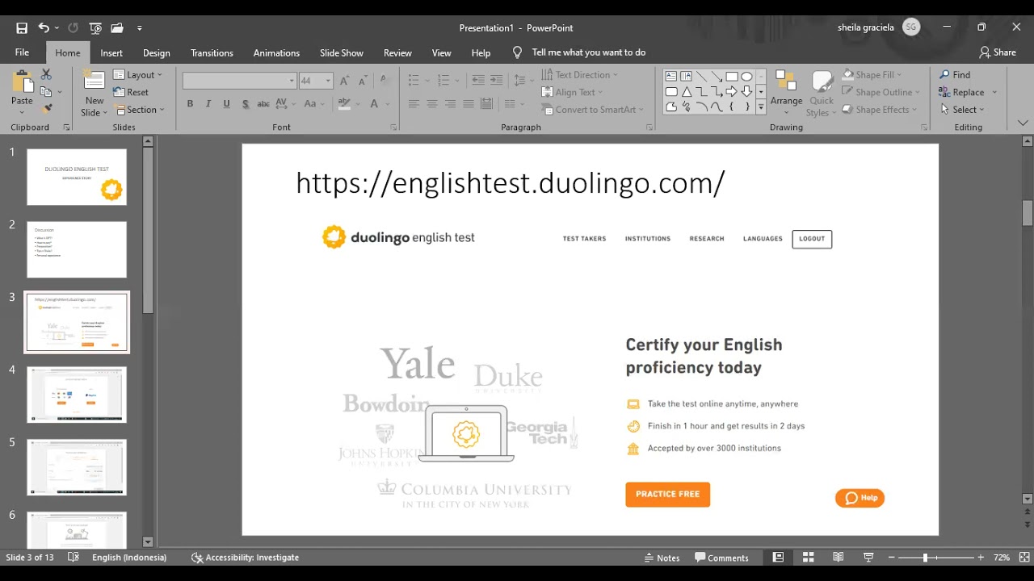Decrease font size with the smaller A icon
Image resolution: width=1034 pixels, height=581 pixels.
(x=363, y=81)
